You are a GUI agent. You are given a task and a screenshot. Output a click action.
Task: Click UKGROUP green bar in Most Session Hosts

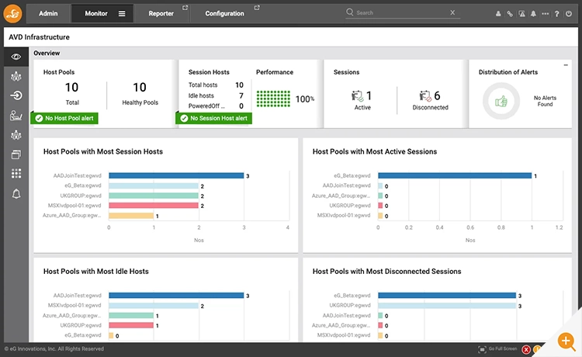pyautogui.click(x=154, y=196)
